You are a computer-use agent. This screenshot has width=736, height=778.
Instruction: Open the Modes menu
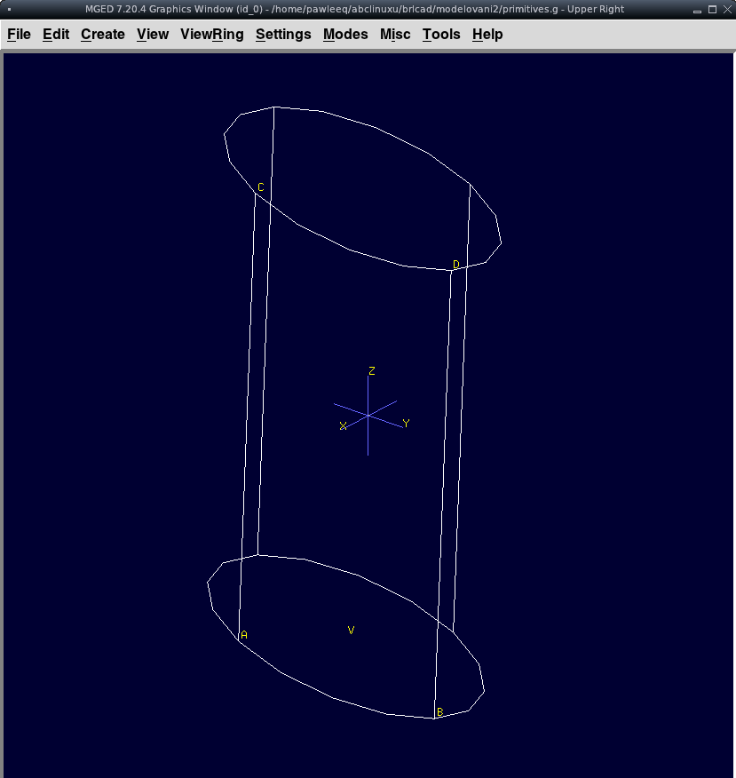345,35
